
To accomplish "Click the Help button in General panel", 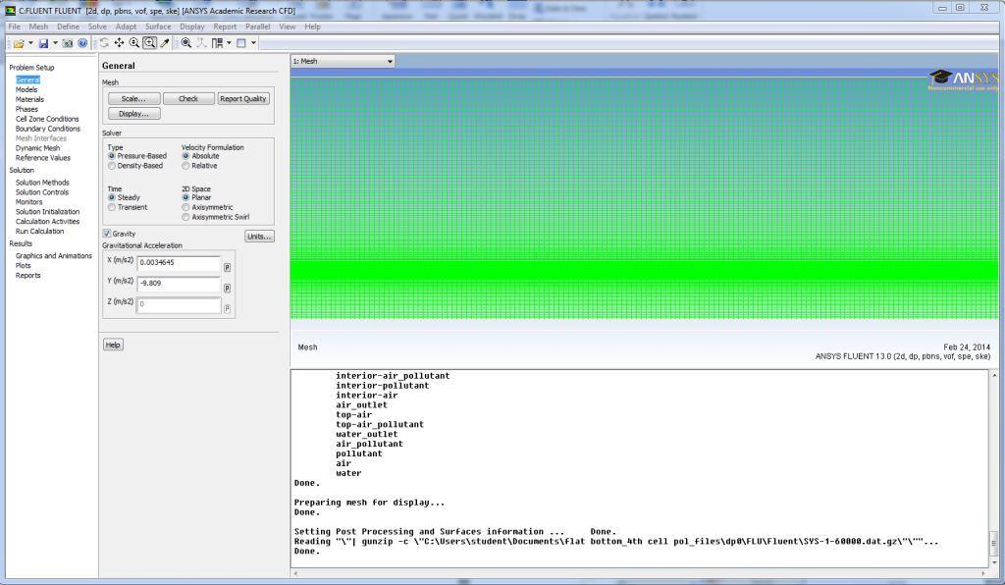I will (x=113, y=345).
